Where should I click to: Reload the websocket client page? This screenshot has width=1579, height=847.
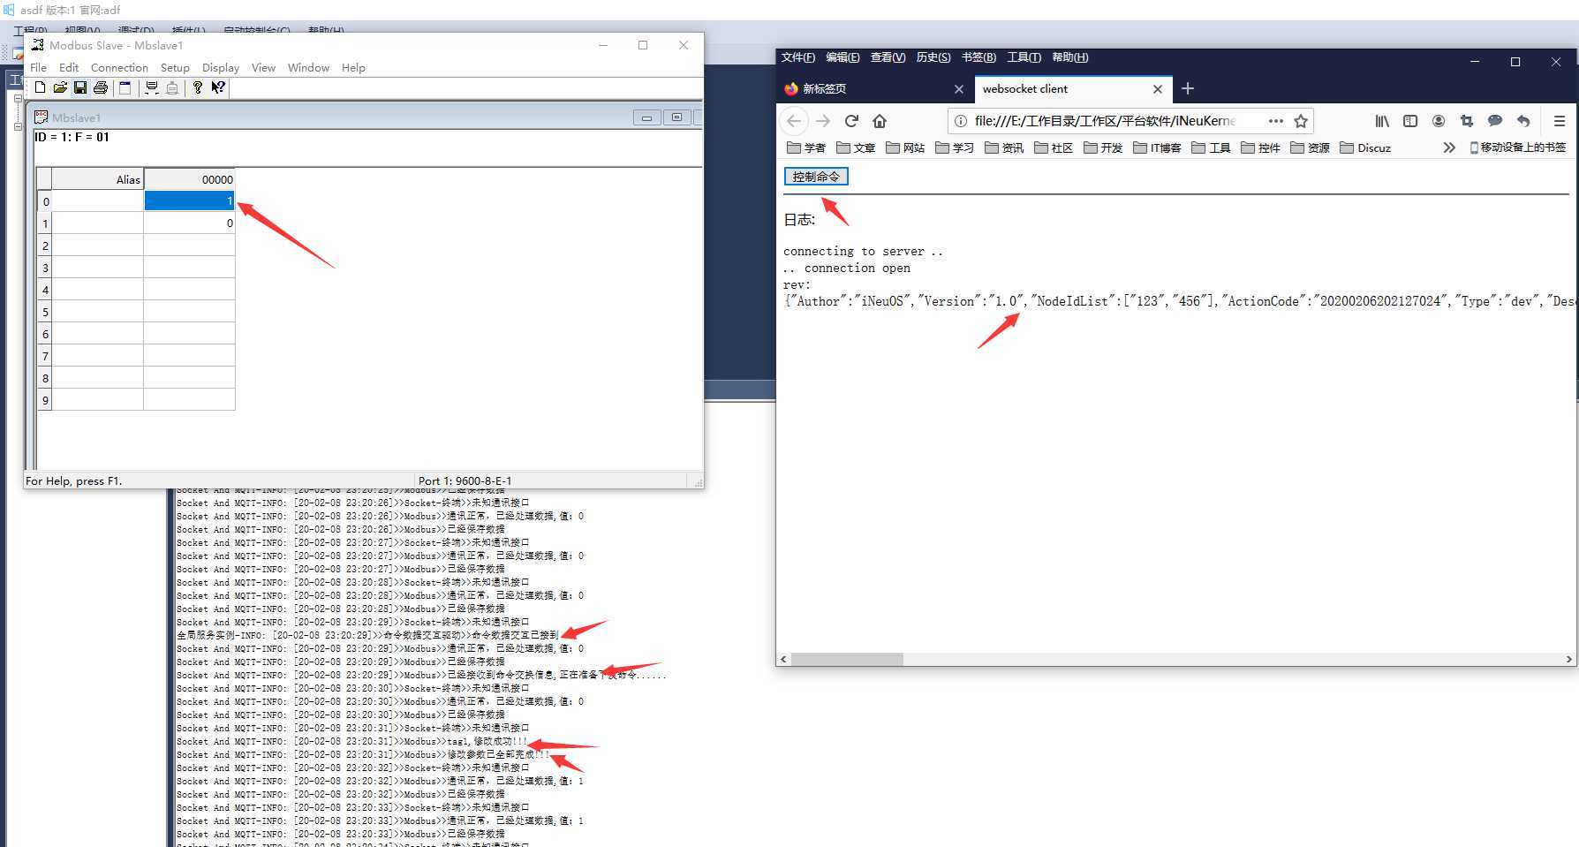851,121
